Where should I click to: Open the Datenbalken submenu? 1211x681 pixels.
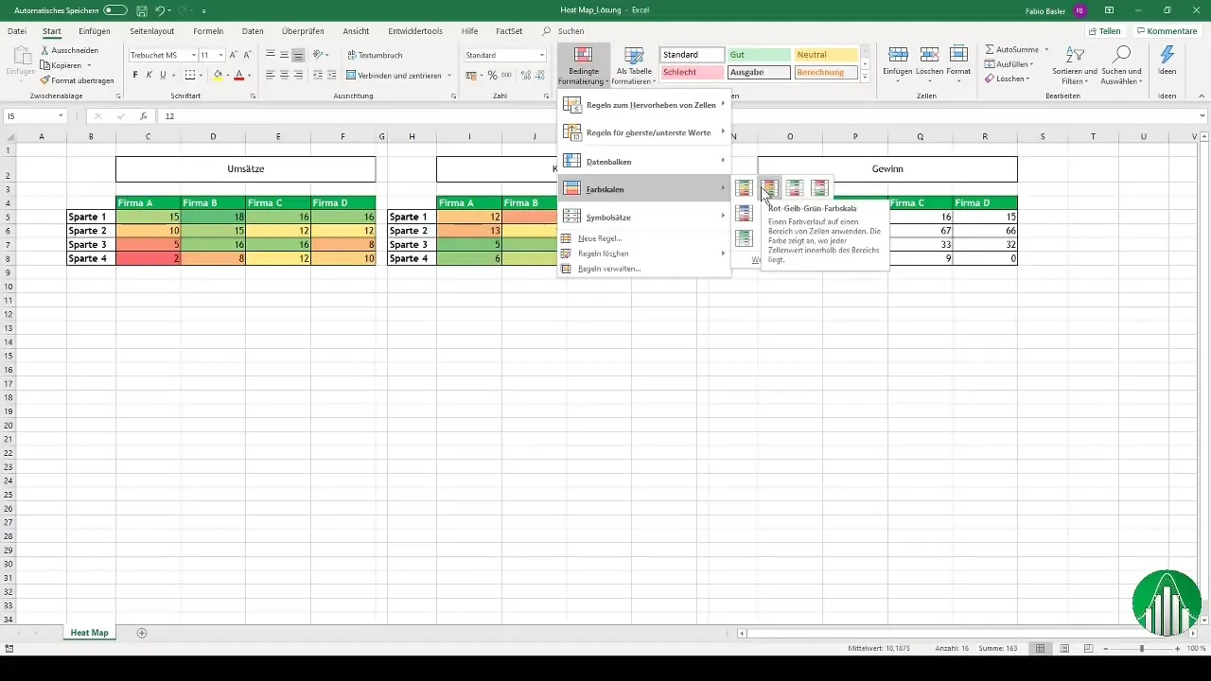coord(643,161)
